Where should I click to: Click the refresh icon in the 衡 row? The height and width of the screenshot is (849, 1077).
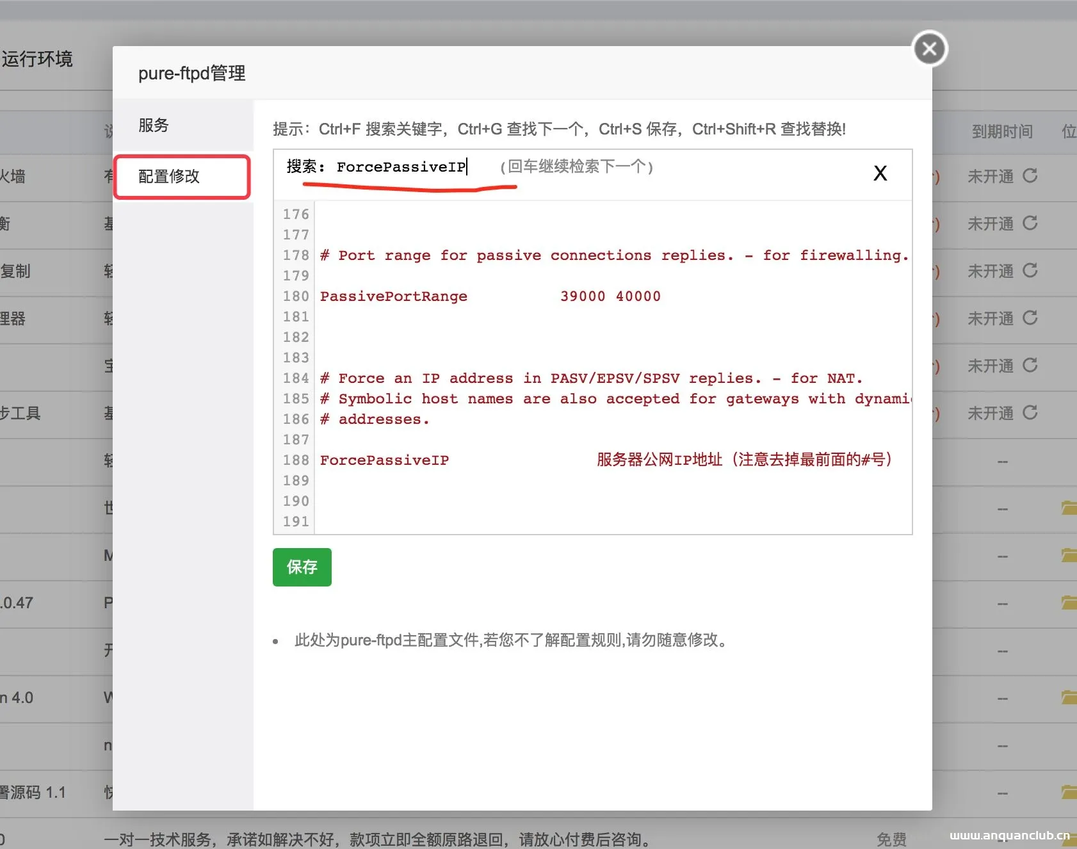click(x=1031, y=224)
